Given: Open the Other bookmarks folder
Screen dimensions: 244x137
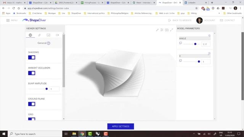Looking at the screenshot, I should (x=233, y=13).
